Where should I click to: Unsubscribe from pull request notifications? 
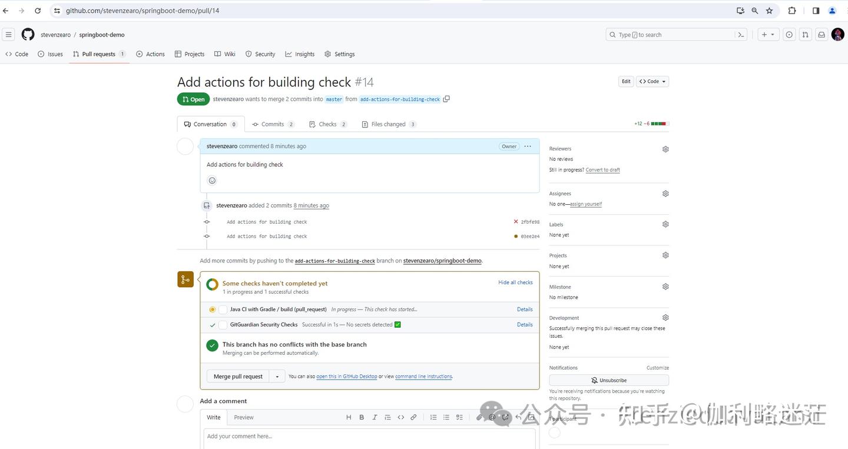(608, 380)
